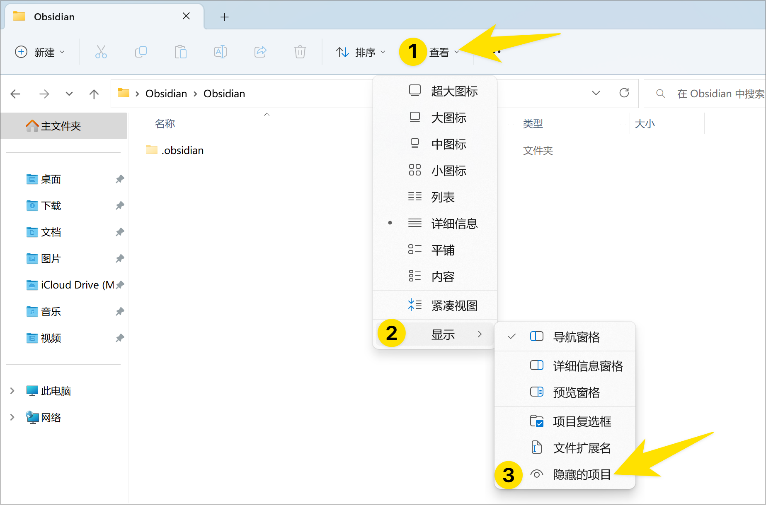This screenshot has height=505, width=766.
Task: Go back using the back arrow
Action: tap(15, 94)
